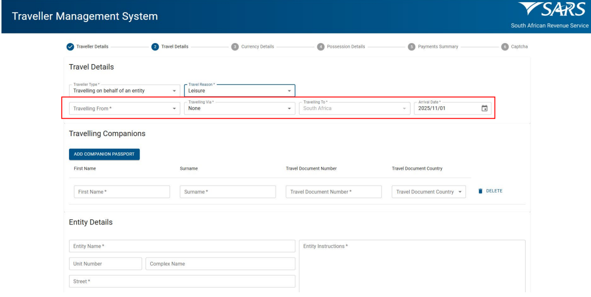Image resolution: width=591 pixels, height=297 pixels.
Task: Click the step 6 Captcha circle
Action: 505,47
